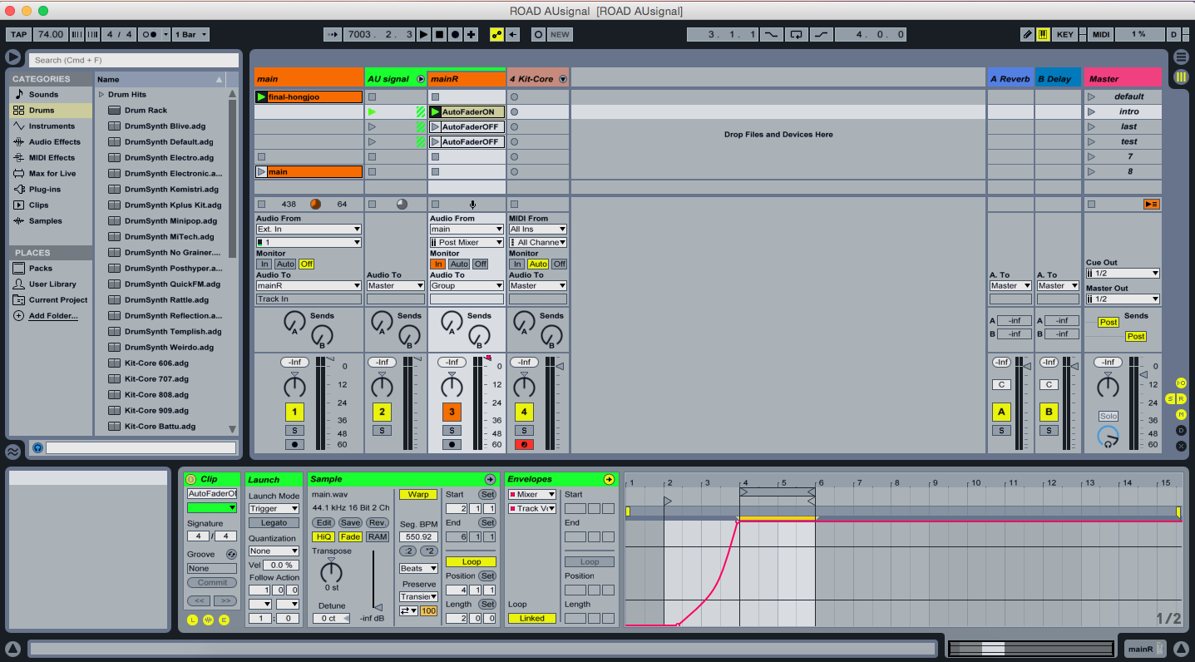This screenshot has height=662, width=1195.
Task: Click double tempo *2 button
Action: [x=429, y=551]
